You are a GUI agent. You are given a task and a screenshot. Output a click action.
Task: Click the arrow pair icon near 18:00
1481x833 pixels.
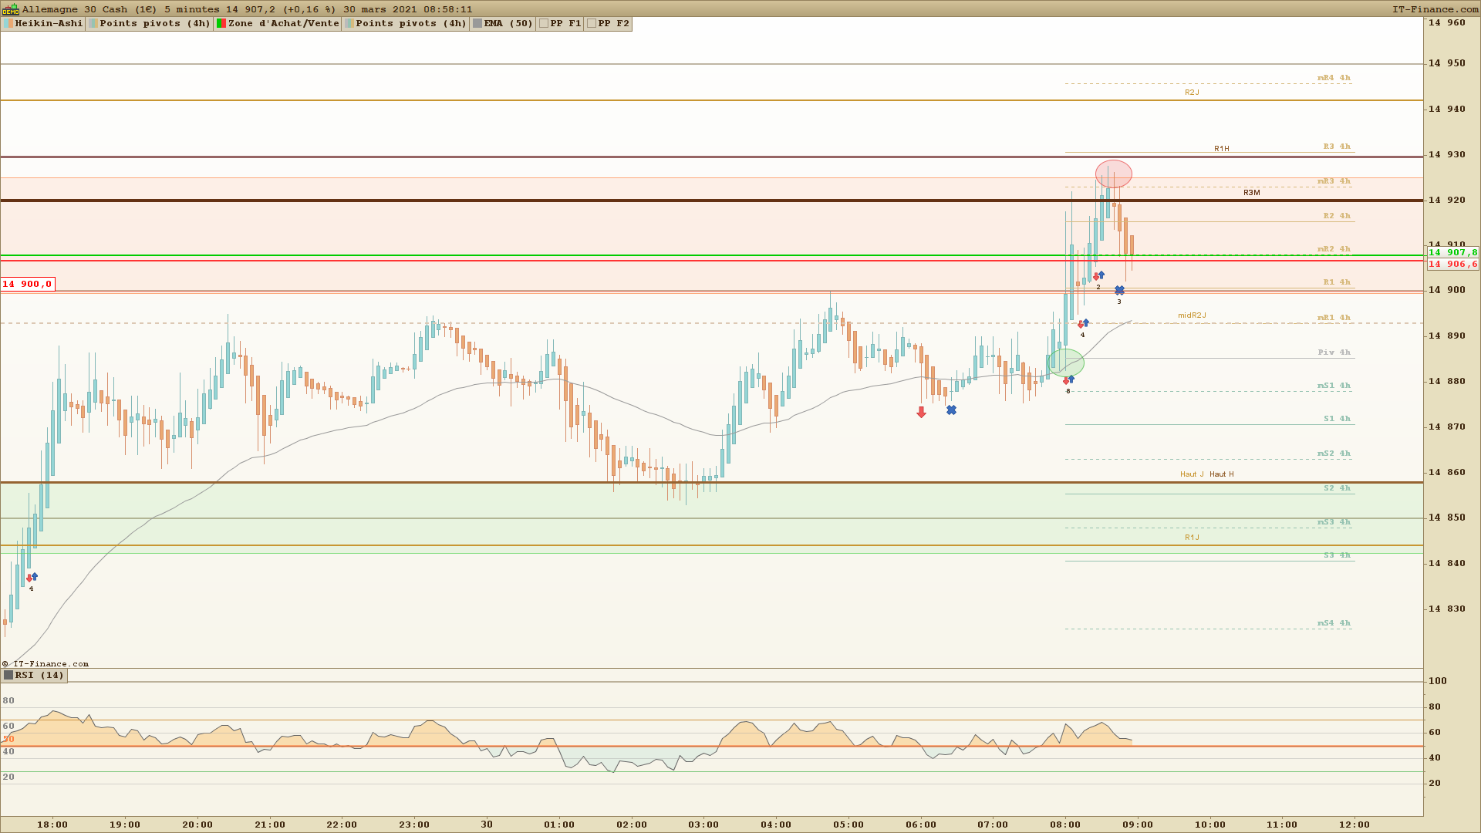[x=32, y=578]
